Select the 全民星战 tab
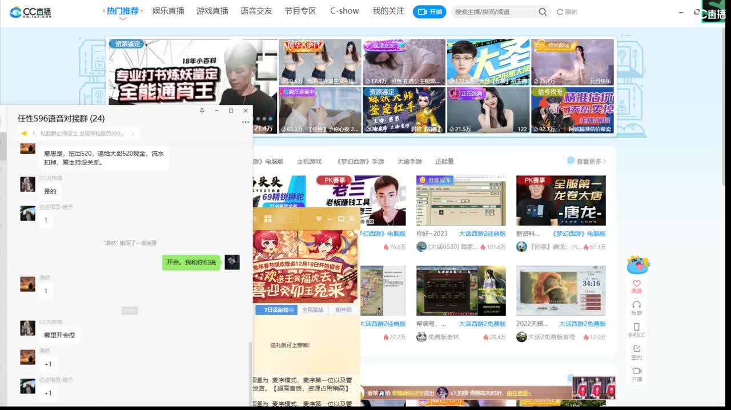731x410 pixels. [312, 310]
